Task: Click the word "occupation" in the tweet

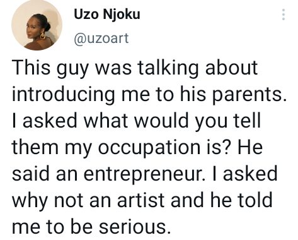Action: point(149,147)
